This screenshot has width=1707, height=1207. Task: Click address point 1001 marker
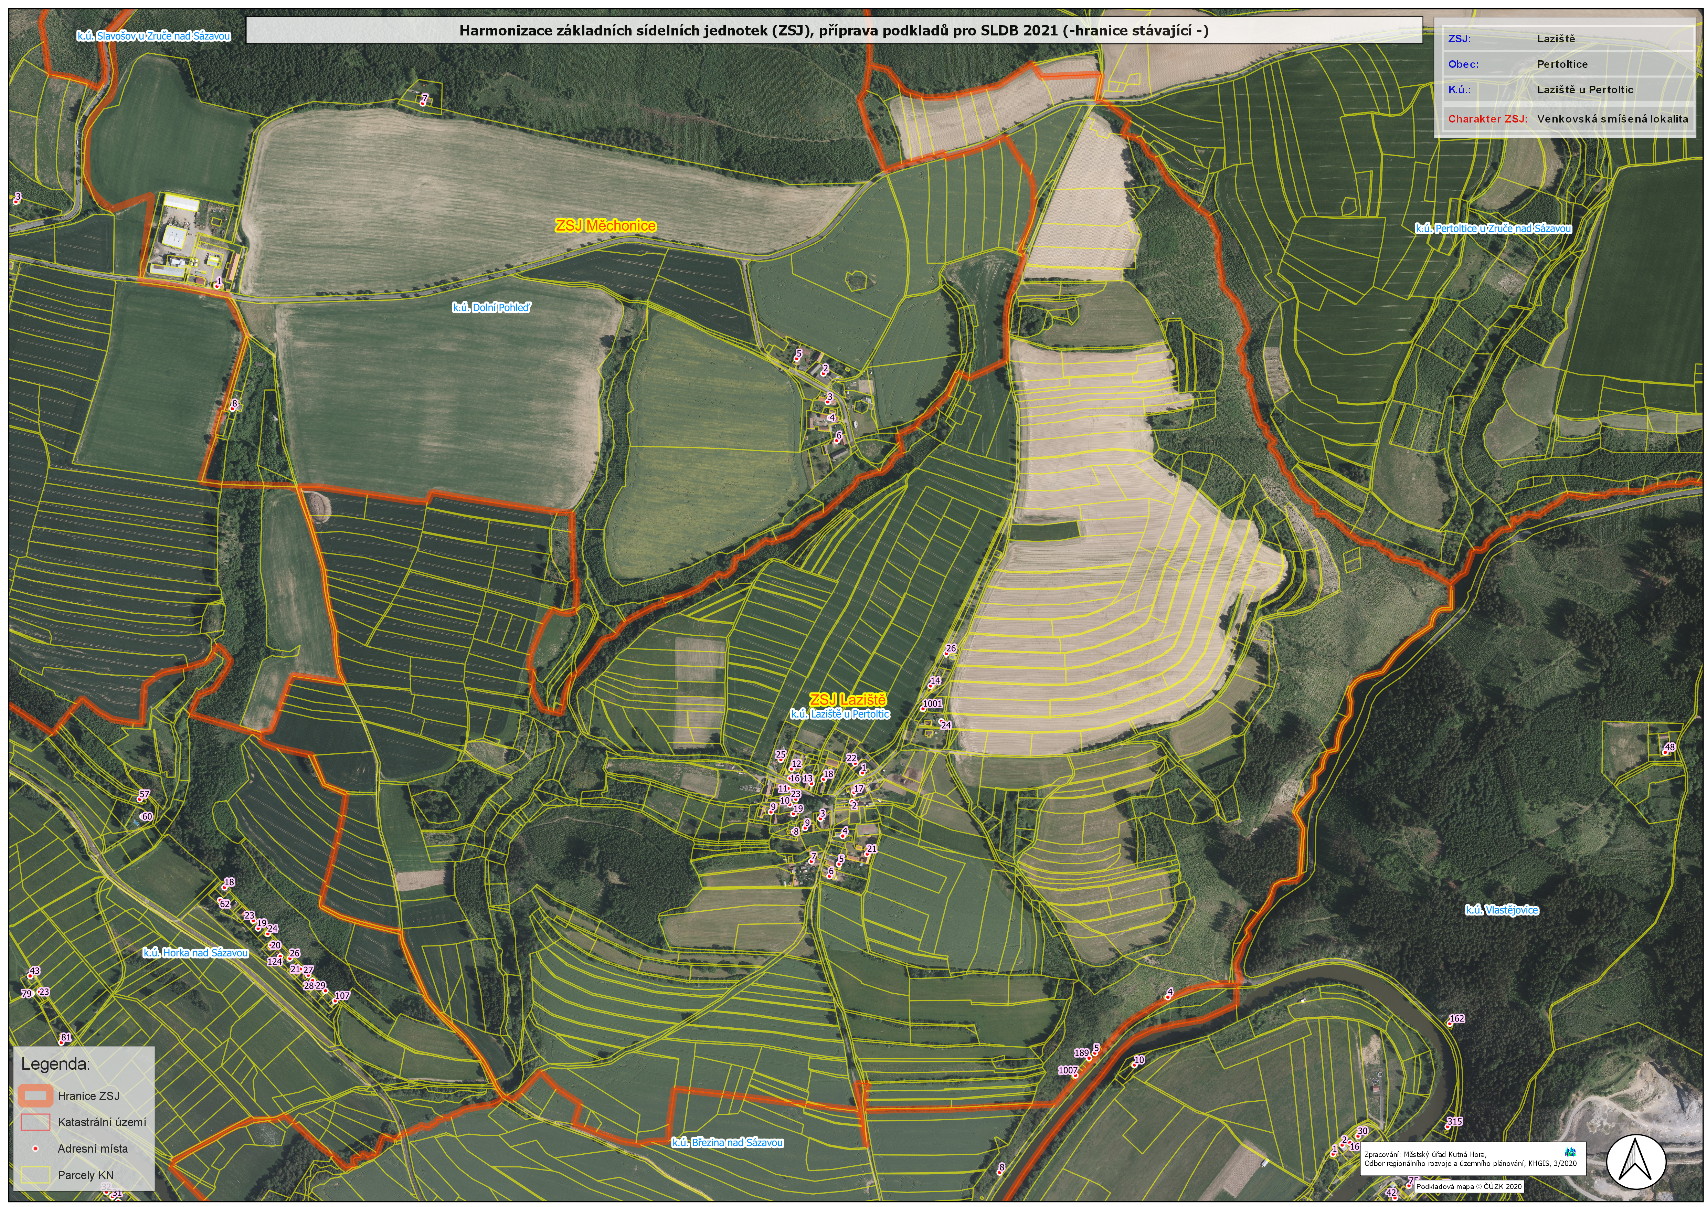click(x=923, y=708)
